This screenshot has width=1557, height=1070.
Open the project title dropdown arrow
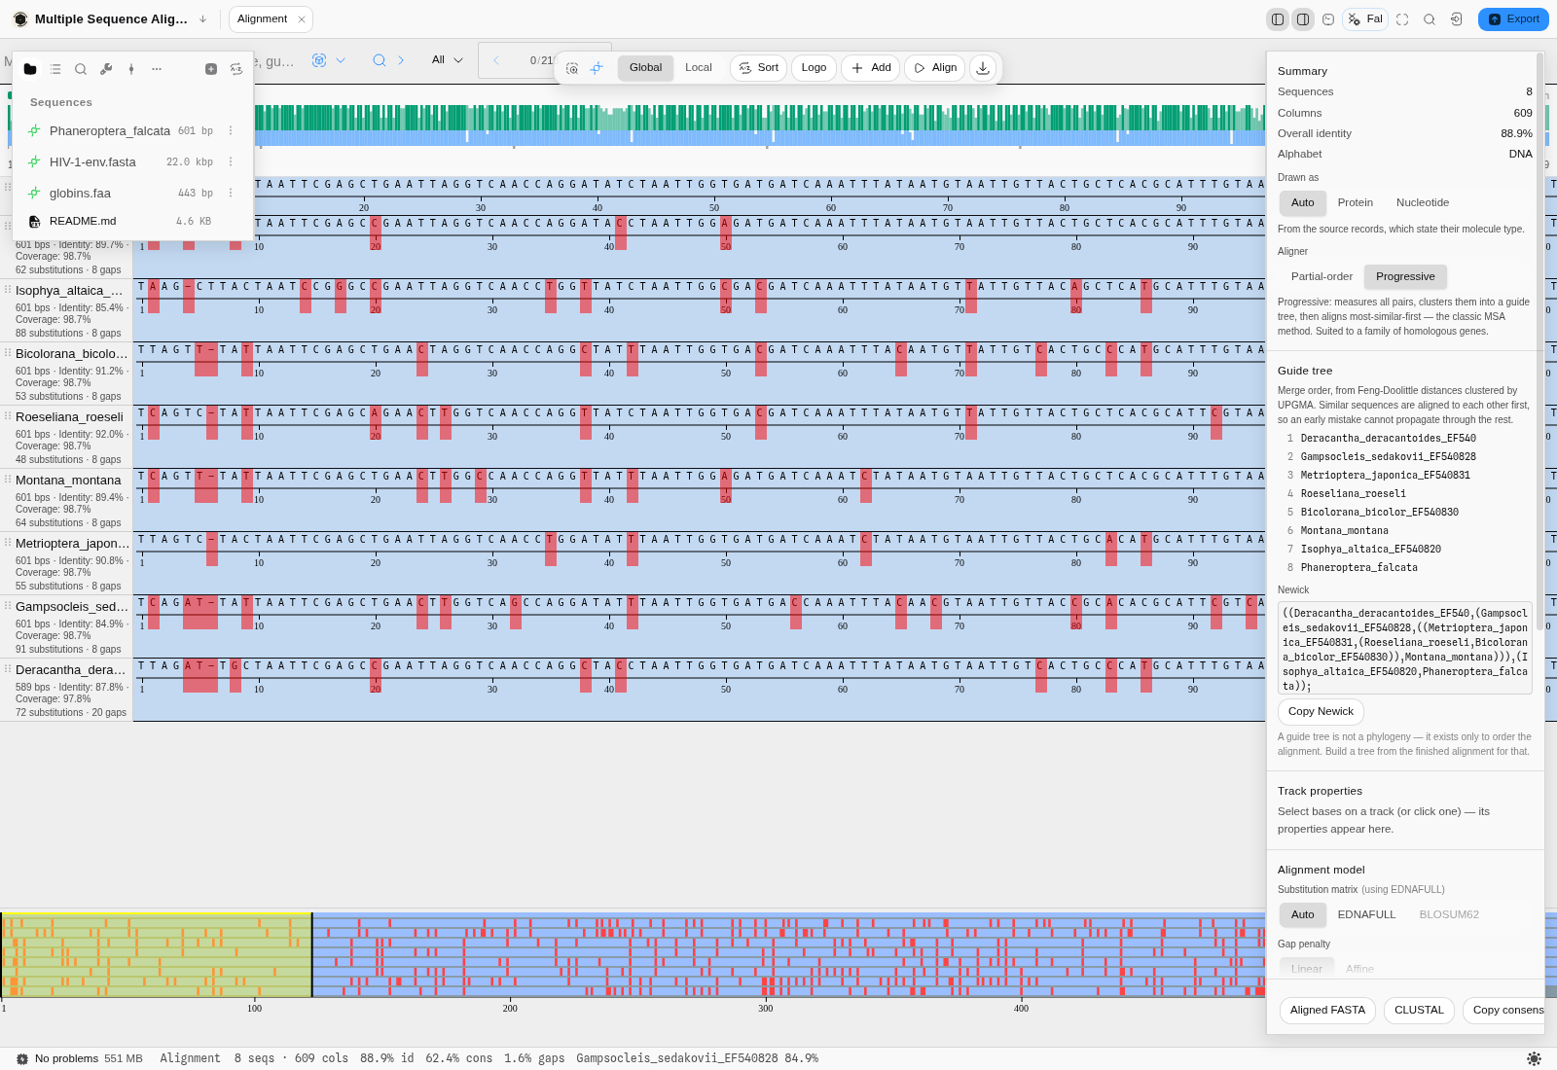[202, 19]
